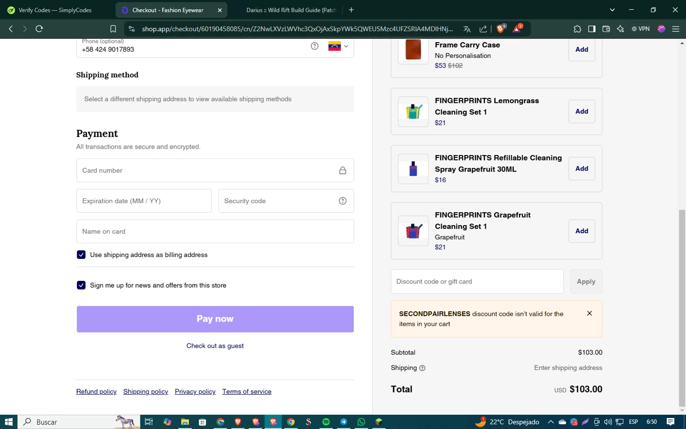The image size is (686, 429).
Task: Click the volume speaker tray icon
Action: pos(608,422)
